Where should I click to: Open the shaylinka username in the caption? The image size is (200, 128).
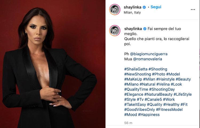(133, 29)
